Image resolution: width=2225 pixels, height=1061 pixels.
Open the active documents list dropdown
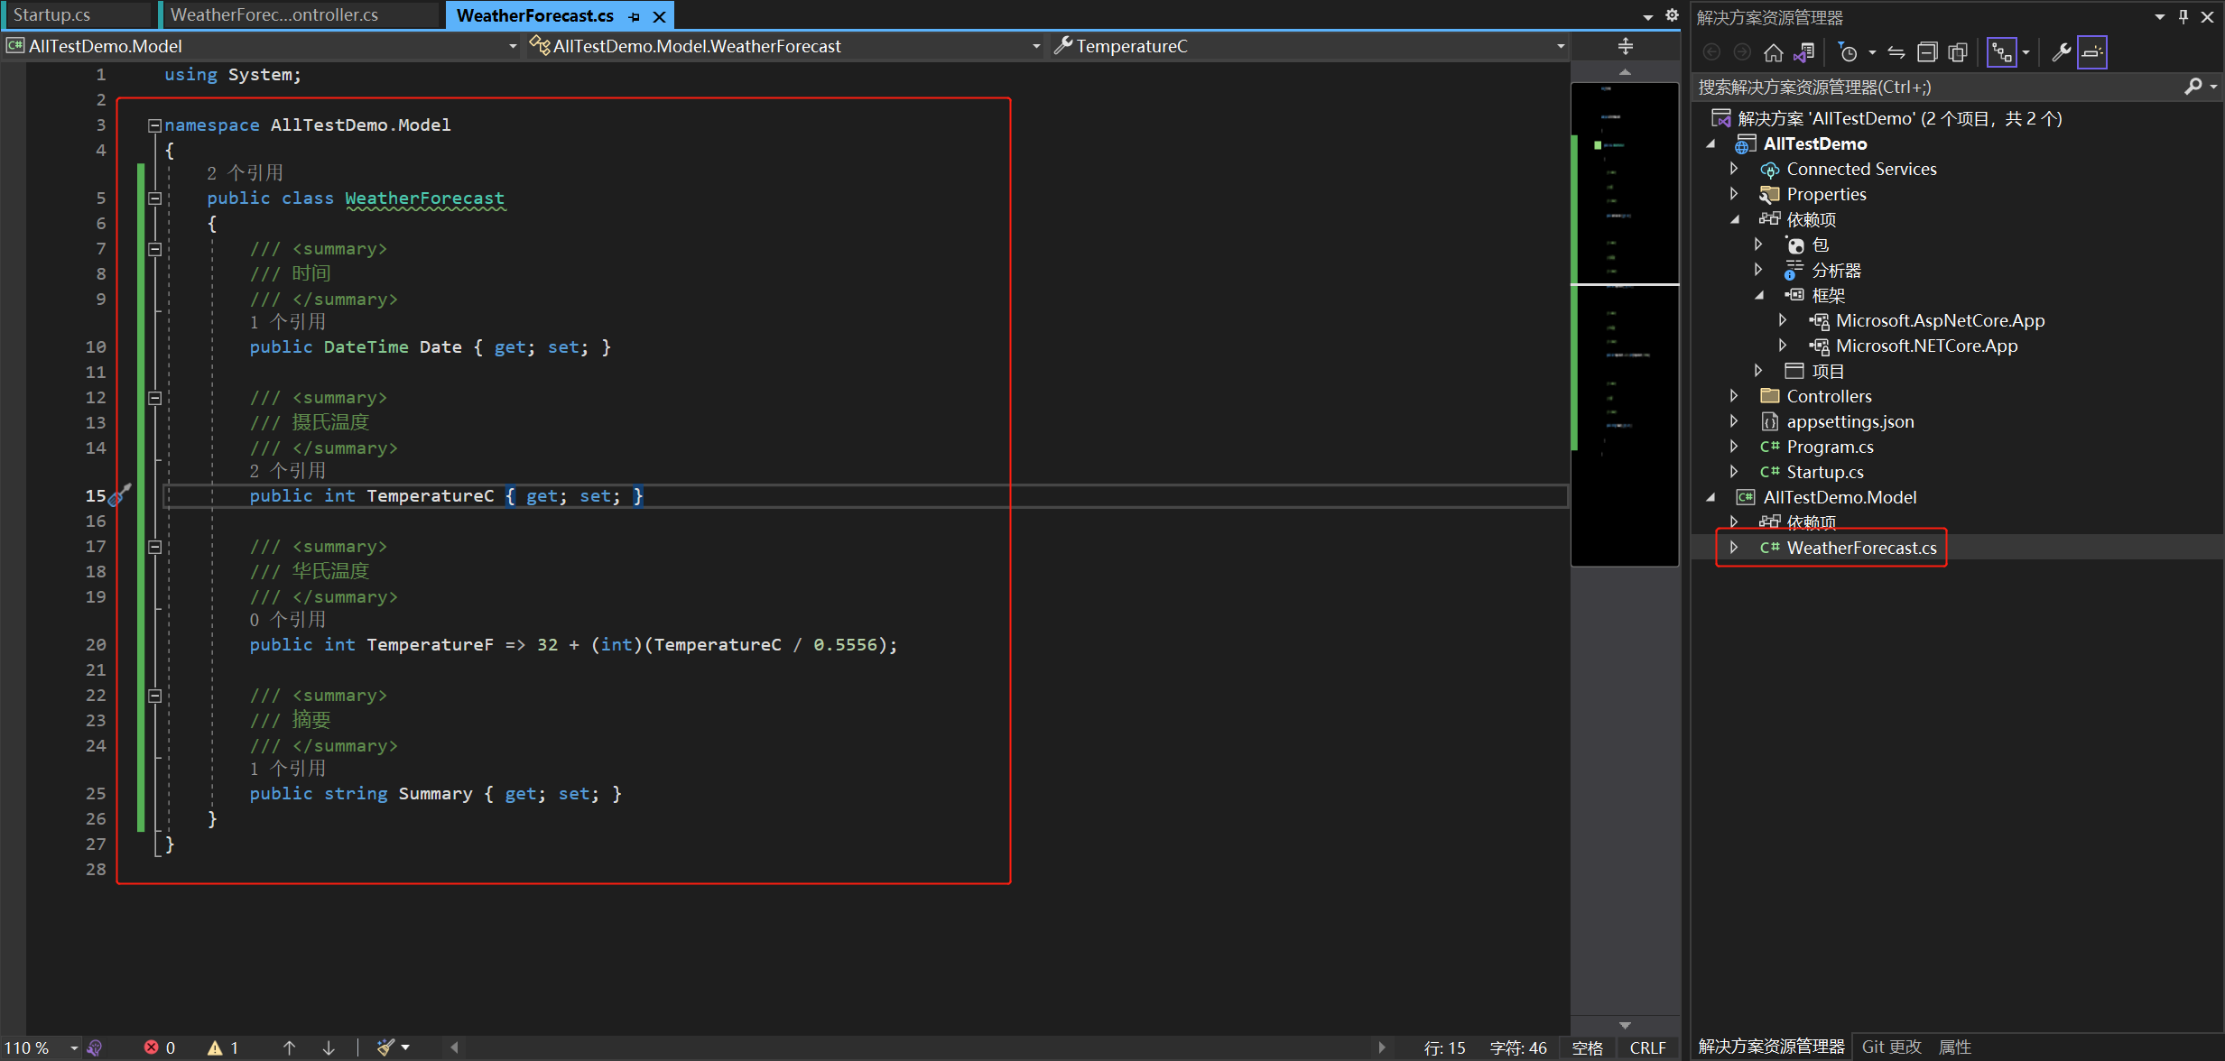coord(1647,16)
